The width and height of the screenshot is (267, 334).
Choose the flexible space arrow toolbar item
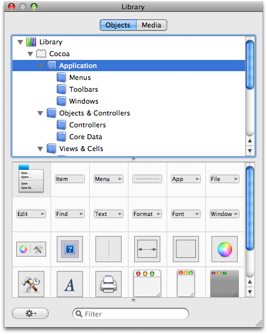(147, 249)
